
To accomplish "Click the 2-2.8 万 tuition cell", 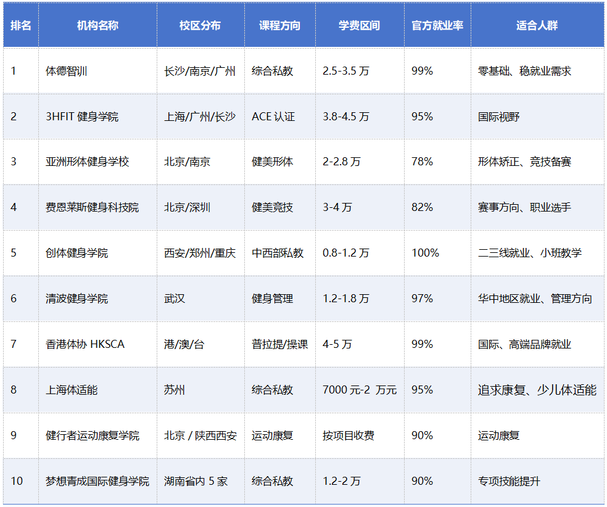I will (360, 162).
